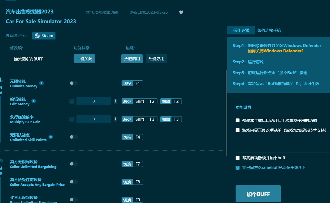Screen dimensions: 330x203
Task: Decrease the Multiply EXP Gain value
Action: 72,119
